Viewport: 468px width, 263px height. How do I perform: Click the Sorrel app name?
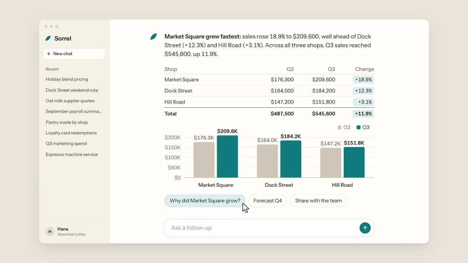coord(63,38)
